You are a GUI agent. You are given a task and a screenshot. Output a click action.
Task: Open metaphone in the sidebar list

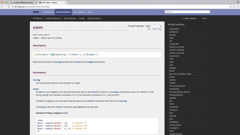(174, 122)
